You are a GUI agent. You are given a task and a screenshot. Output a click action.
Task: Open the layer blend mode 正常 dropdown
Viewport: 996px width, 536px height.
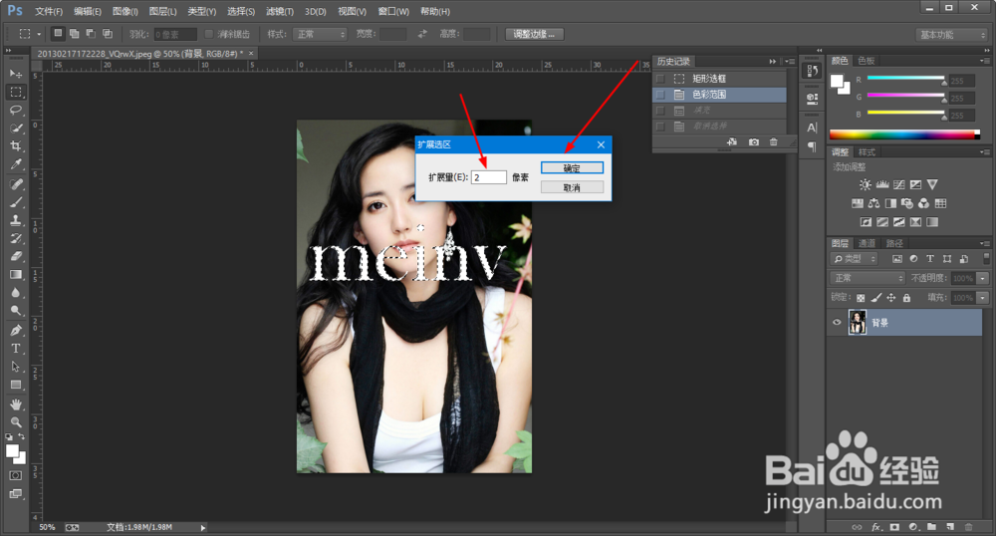(868, 278)
